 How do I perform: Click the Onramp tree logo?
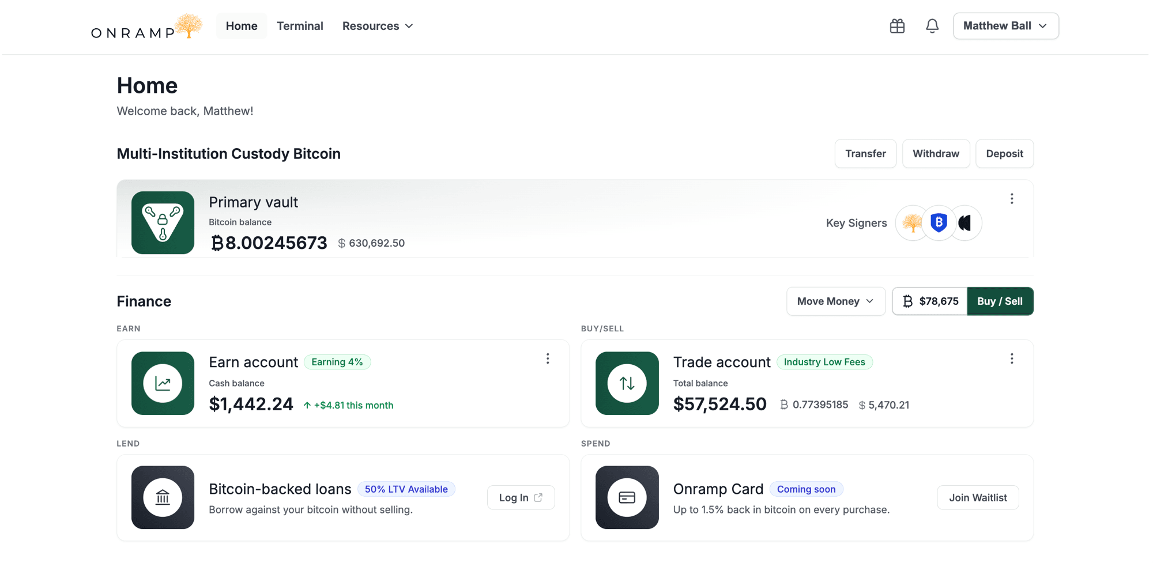147,27
